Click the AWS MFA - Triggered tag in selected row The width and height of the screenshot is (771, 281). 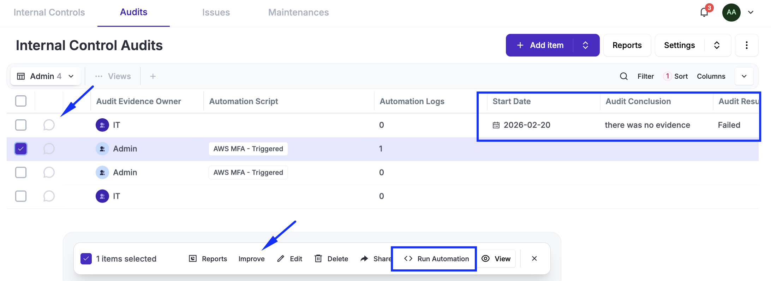pyautogui.click(x=248, y=149)
